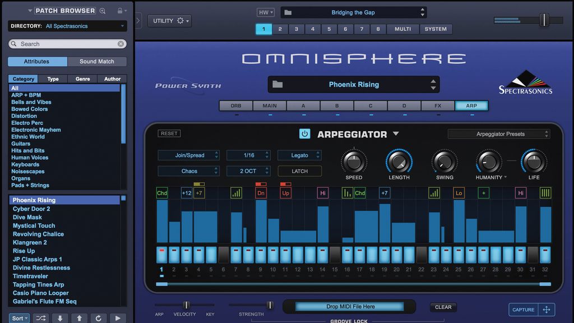Image resolution: width=574 pixels, height=323 pixels.
Task: Open the DIRECTORY dropdown showing All Spectrasonics
Action: (67, 26)
